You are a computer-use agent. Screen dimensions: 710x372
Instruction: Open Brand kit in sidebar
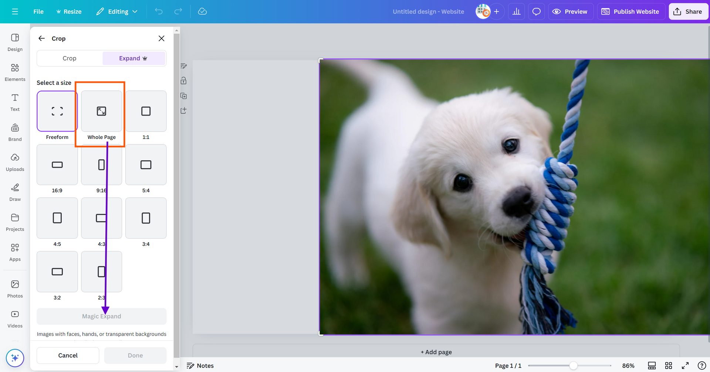tap(15, 132)
